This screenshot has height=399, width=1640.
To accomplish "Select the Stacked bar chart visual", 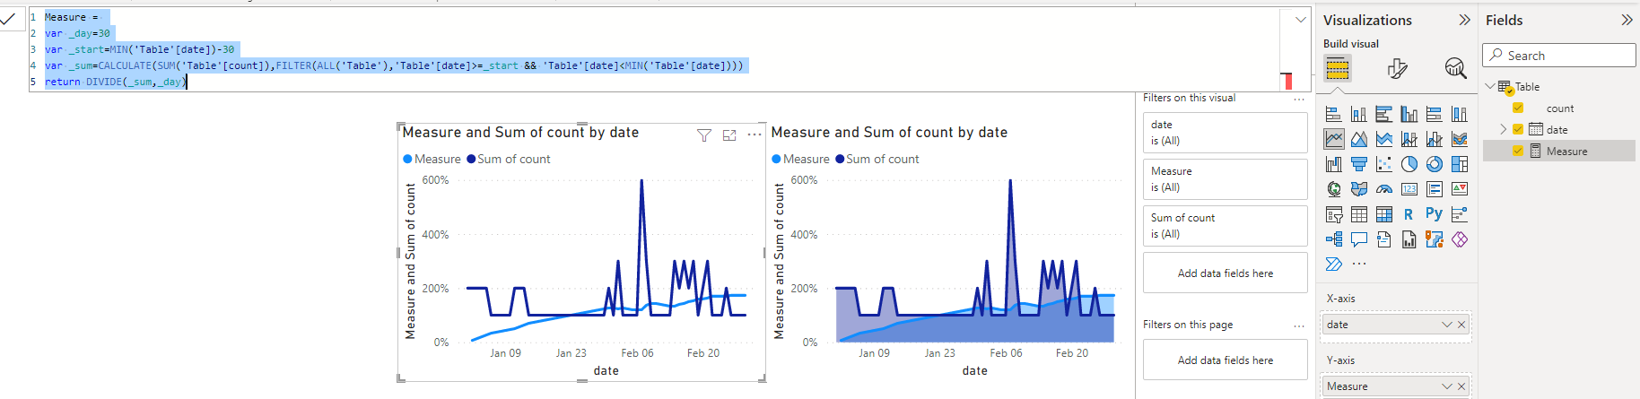I will coord(1334,114).
